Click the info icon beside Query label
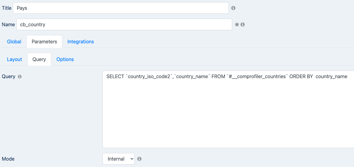The image size is (354, 167). [x=20, y=77]
